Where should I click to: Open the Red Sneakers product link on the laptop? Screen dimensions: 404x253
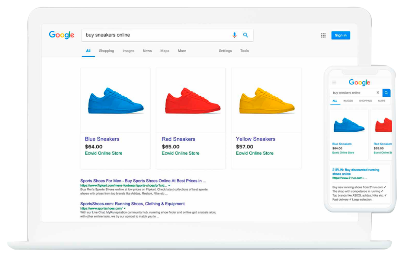(179, 139)
